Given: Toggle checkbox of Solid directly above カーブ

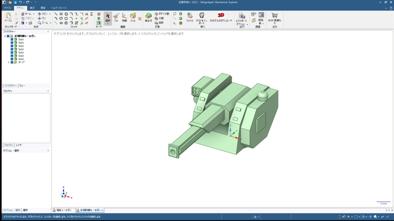Looking at the screenshot, I should [x=12, y=59].
